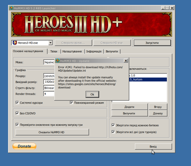
Task: Click the Update dialog title bar icon
Action: coord(57,61)
